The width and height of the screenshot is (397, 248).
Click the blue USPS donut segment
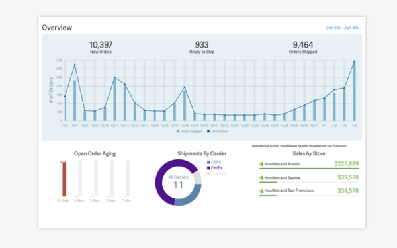tap(190, 197)
